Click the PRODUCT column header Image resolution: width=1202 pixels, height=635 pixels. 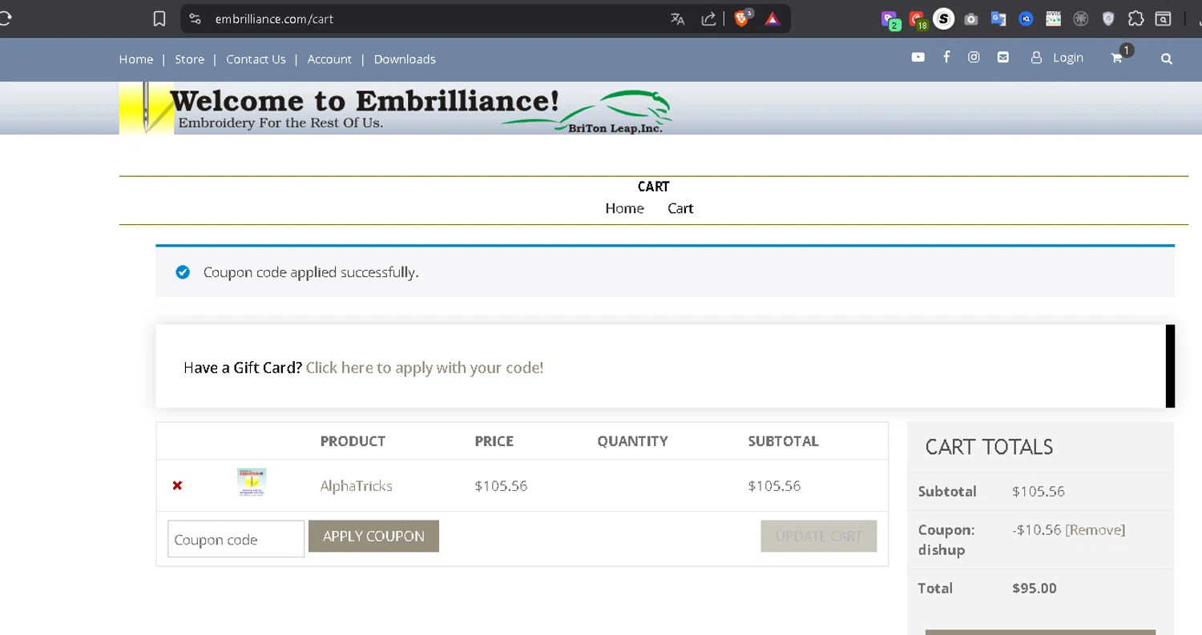353,441
